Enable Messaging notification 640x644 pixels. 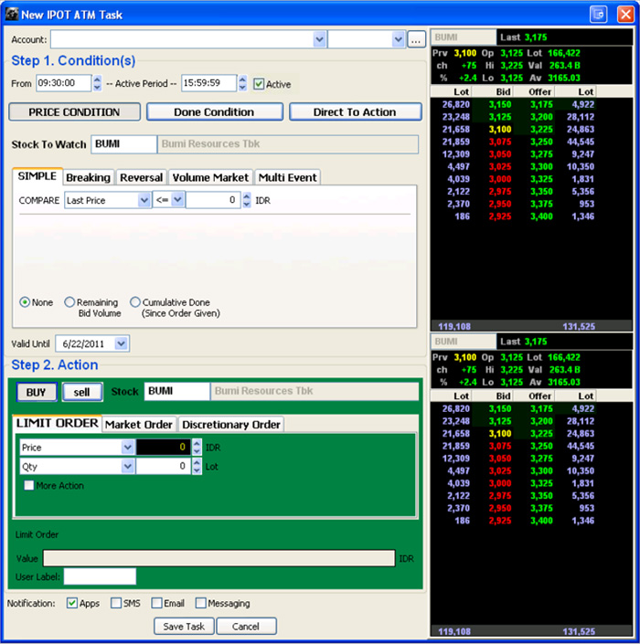coord(200,603)
